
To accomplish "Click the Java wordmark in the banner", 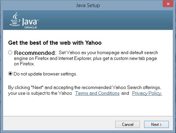I will click(x=30, y=22).
